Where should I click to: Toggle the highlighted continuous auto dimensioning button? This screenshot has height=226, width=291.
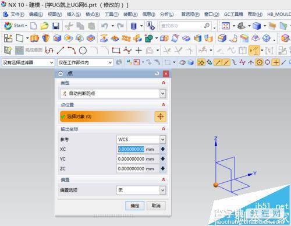click(254, 51)
